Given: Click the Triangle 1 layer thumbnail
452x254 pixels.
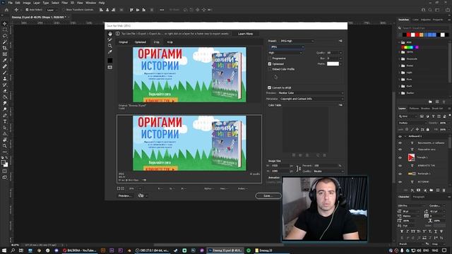Looking at the screenshot, I should 411,157.
